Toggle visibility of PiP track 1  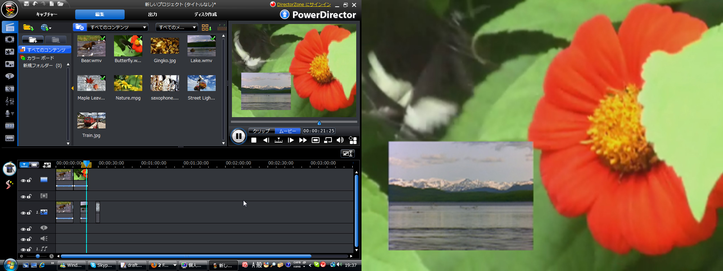pyautogui.click(x=23, y=213)
